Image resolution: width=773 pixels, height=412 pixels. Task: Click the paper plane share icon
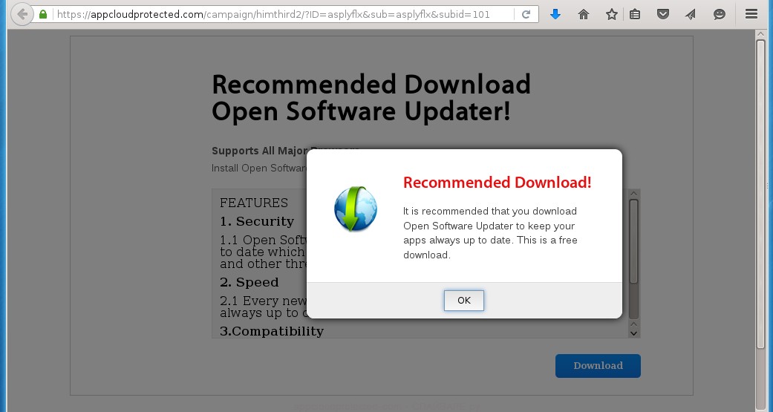[691, 14]
